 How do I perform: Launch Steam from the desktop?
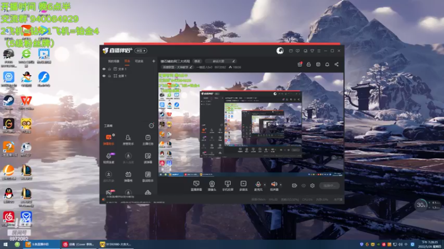(8, 102)
